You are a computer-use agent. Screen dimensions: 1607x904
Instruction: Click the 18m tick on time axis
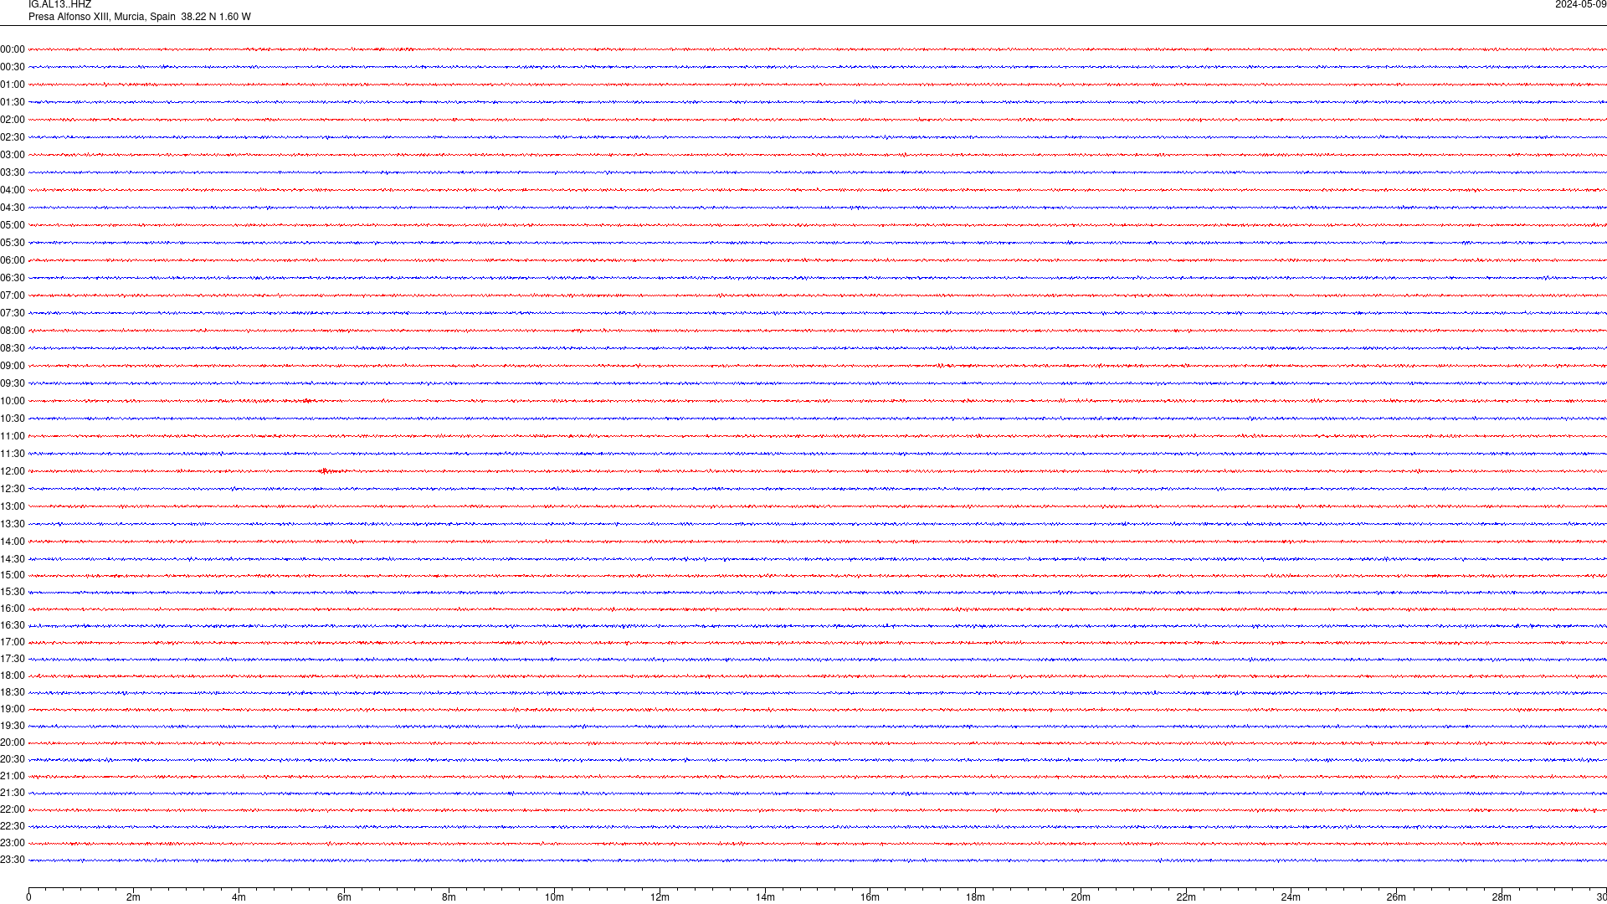(x=975, y=897)
